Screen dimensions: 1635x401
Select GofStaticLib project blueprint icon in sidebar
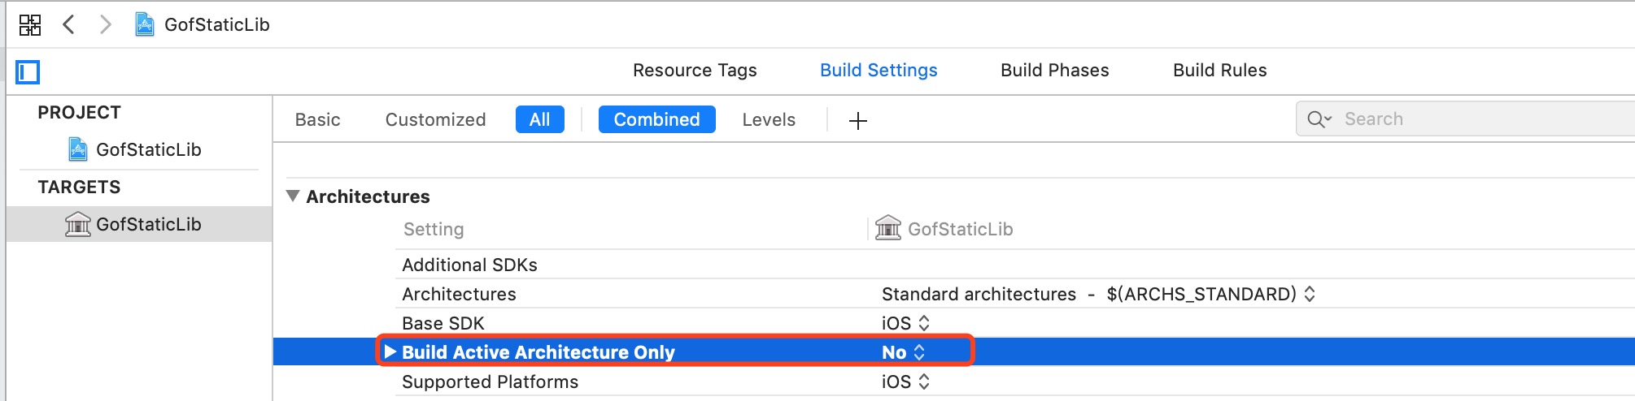coord(78,149)
